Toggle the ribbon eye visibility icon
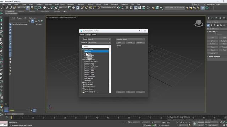 pos(65,11)
